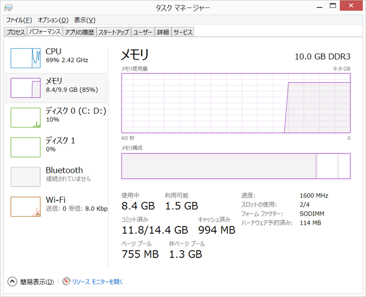Select ディスク 0 (C: D:) graph icon

tap(26, 117)
